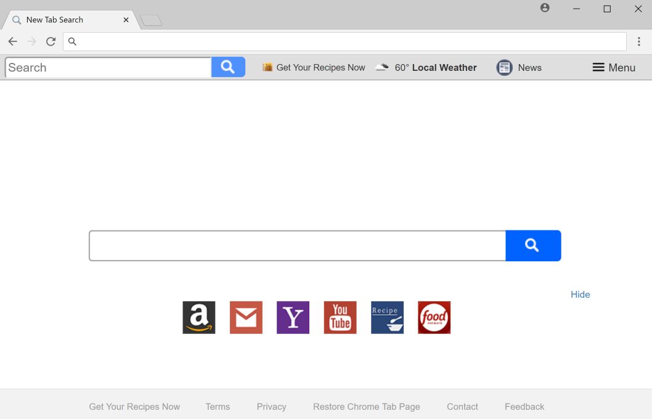This screenshot has height=419, width=652.
Task: Open a new browser tab
Action: [x=151, y=19]
